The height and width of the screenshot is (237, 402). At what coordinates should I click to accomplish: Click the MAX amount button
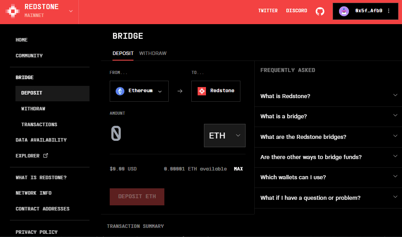[238, 169]
